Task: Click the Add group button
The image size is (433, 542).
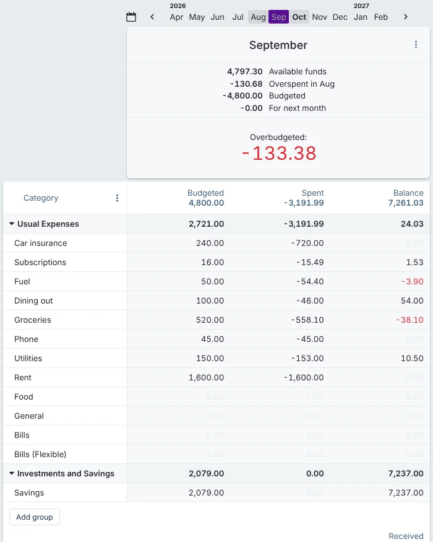Action: tap(35, 517)
